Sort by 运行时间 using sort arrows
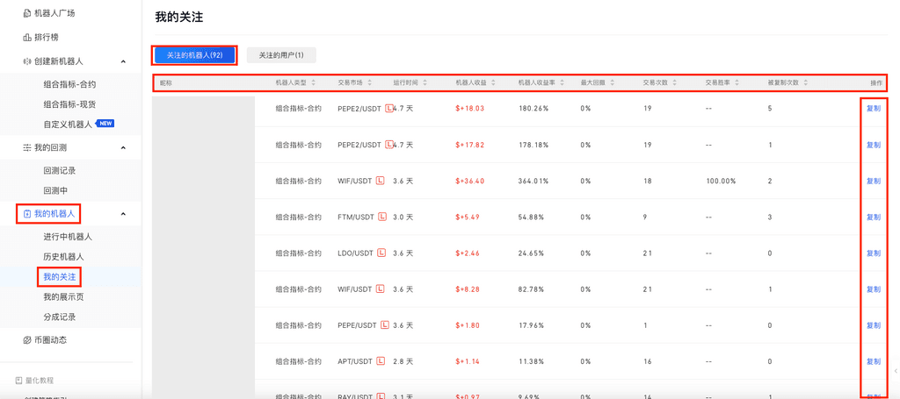 click(x=425, y=83)
